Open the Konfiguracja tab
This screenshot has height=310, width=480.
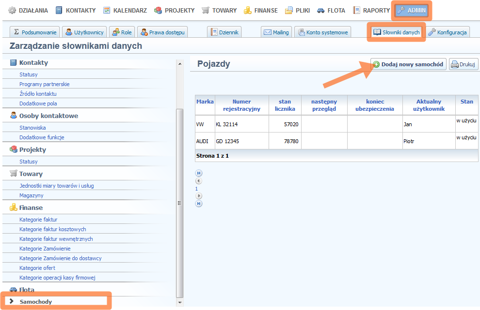(448, 32)
